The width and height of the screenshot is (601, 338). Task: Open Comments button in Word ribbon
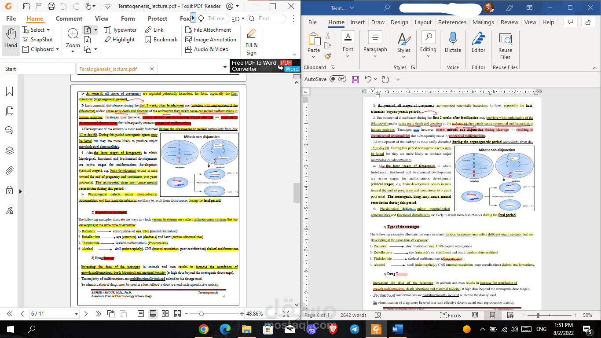pyautogui.click(x=570, y=22)
